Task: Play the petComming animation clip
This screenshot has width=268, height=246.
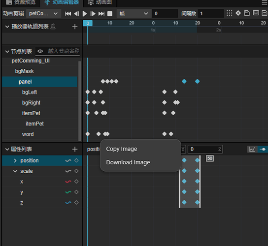Action: tap(85, 14)
